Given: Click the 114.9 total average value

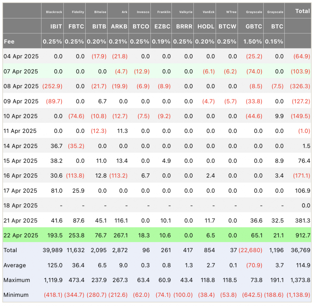Looking at the screenshot, I should (x=303, y=265).
